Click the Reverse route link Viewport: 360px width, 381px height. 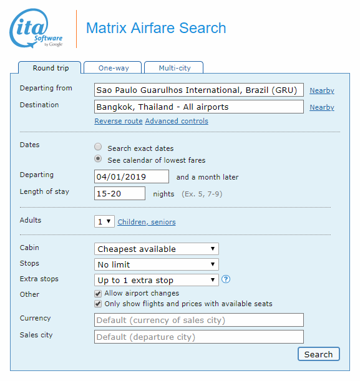pos(119,121)
